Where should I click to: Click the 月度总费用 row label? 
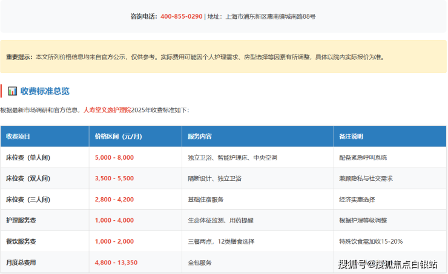pos(21,263)
